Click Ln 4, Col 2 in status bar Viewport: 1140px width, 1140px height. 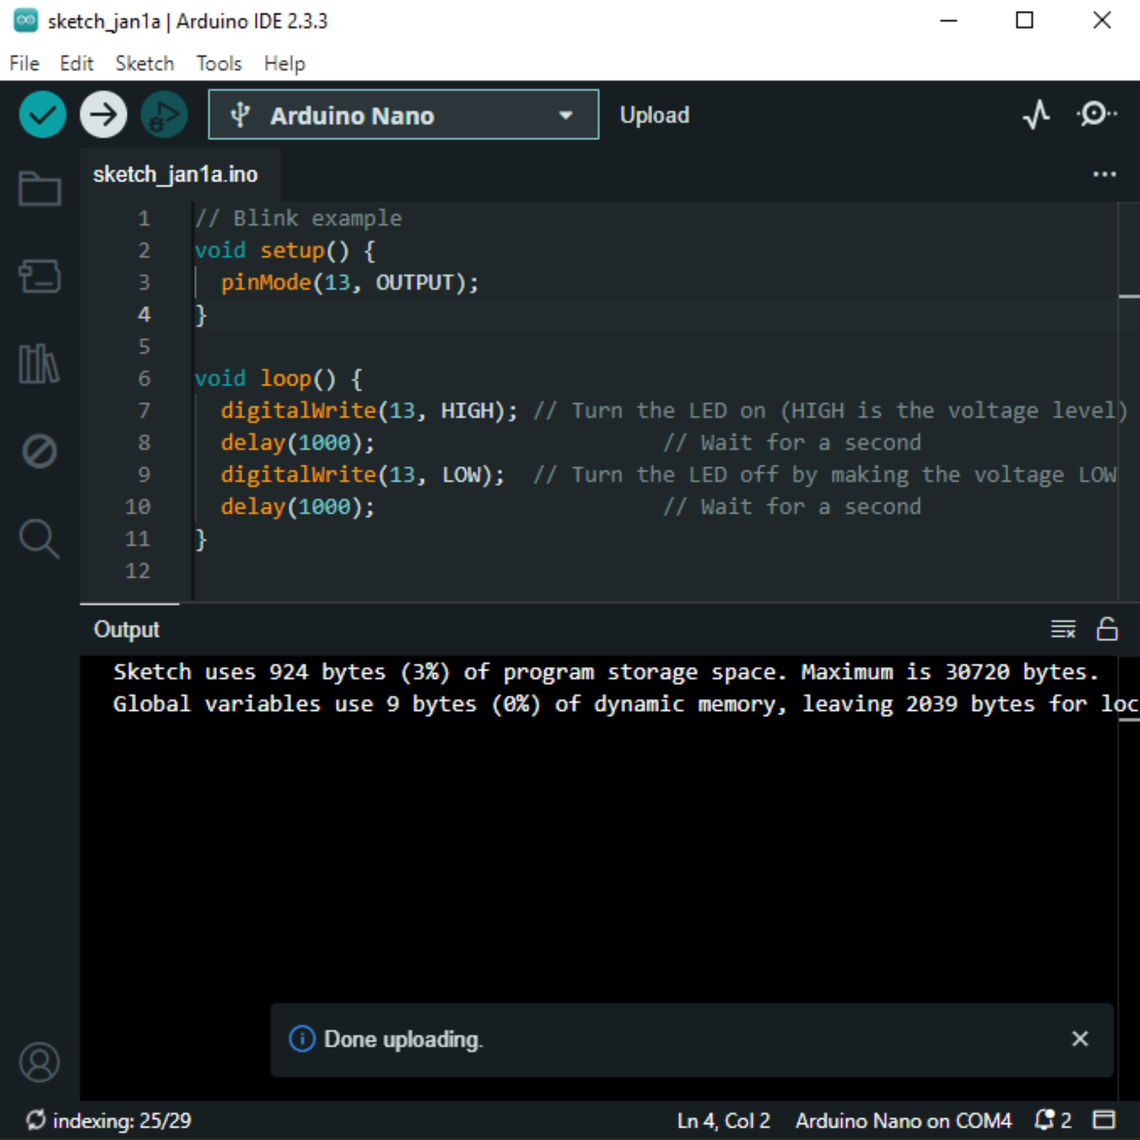pos(723,1120)
